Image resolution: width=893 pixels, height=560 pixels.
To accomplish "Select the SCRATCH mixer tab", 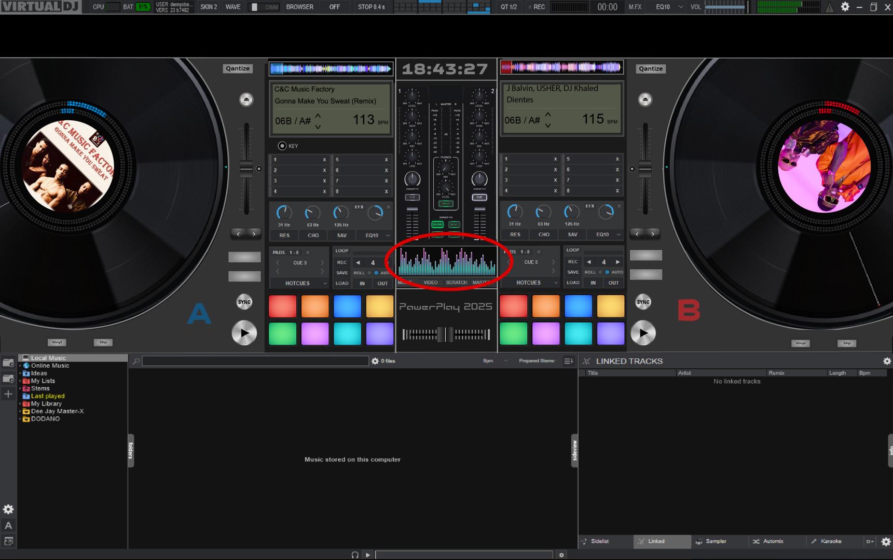I will click(457, 283).
